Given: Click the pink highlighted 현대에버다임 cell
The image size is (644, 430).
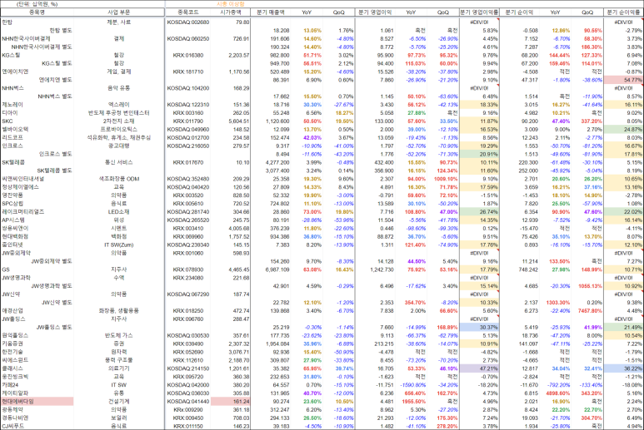Looking at the screenshot, I should point(37,402).
